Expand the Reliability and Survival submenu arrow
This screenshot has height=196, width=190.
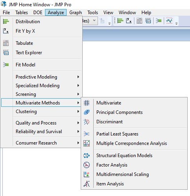(x=78, y=132)
